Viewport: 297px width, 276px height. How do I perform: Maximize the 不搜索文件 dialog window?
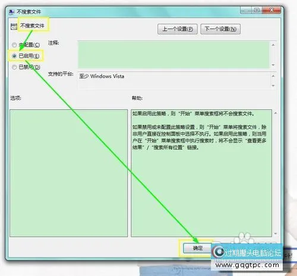[257, 10]
